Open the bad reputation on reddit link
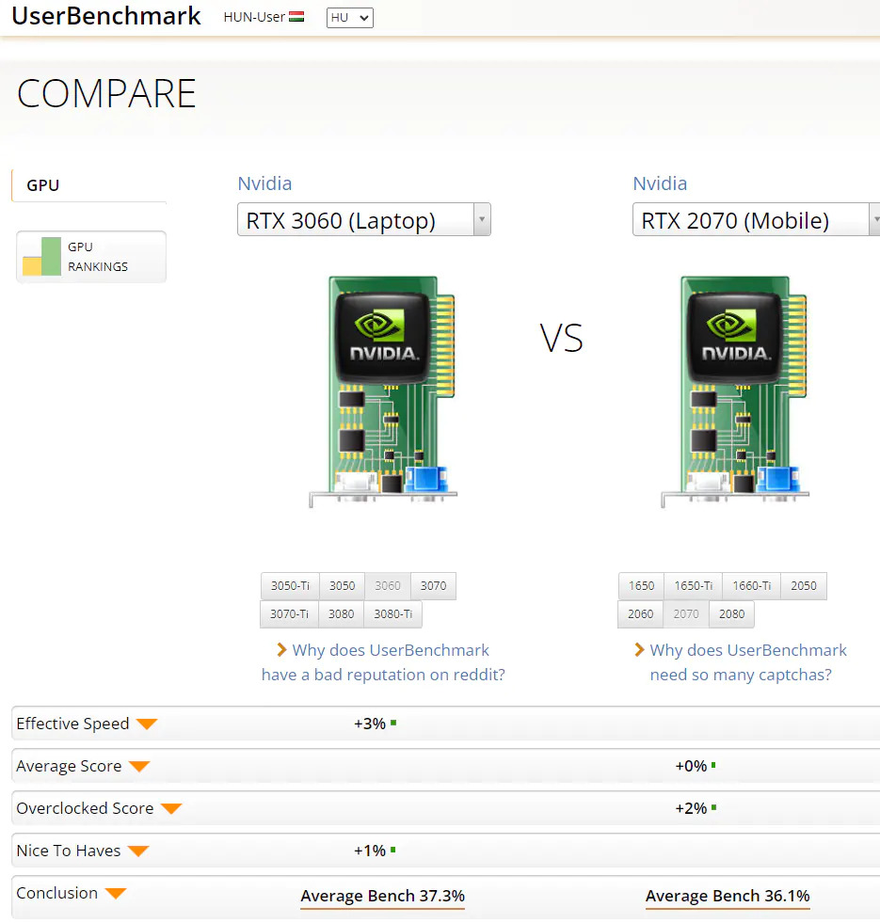 pyautogui.click(x=383, y=662)
